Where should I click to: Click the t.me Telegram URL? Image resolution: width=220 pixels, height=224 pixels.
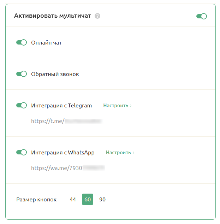pyautogui.click(x=66, y=121)
